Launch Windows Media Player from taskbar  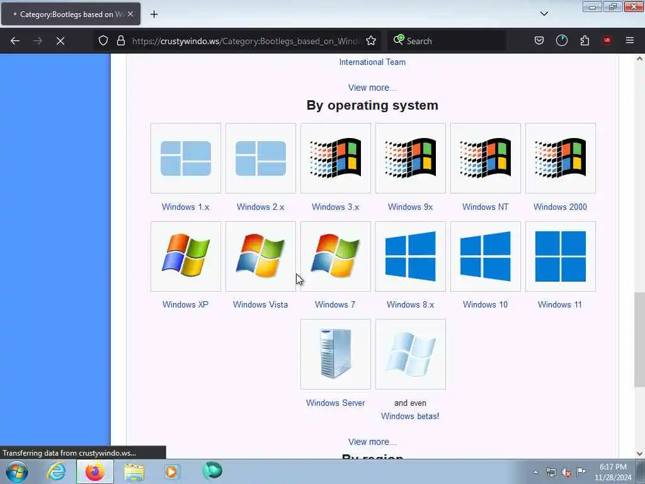pos(171,471)
